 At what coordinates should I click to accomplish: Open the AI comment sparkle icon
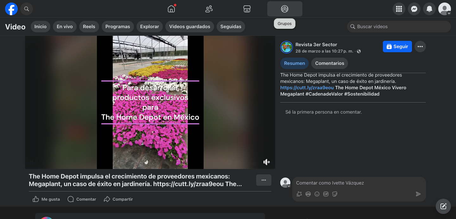(x=299, y=194)
